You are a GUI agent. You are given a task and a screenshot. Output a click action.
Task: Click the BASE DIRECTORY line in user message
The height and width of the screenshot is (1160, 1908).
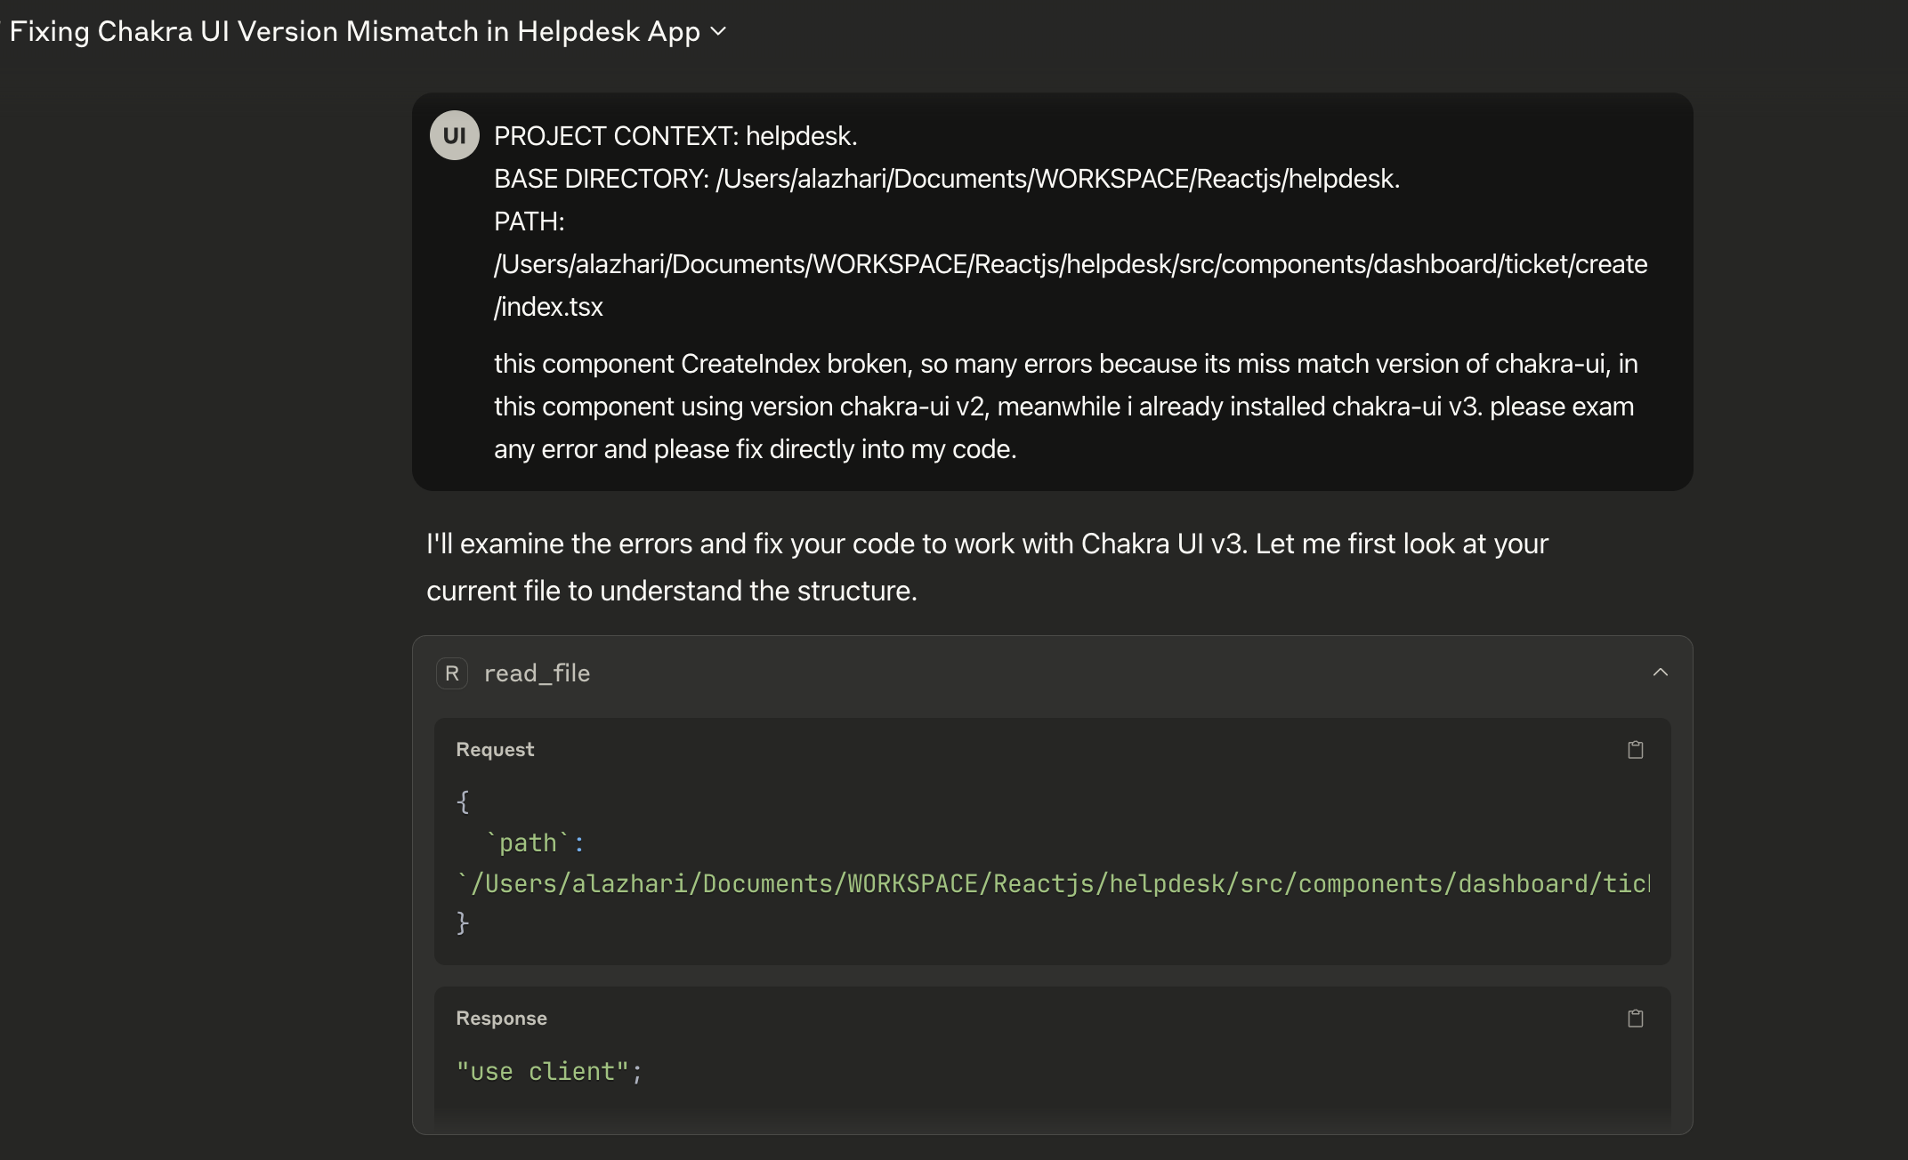[x=947, y=179]
